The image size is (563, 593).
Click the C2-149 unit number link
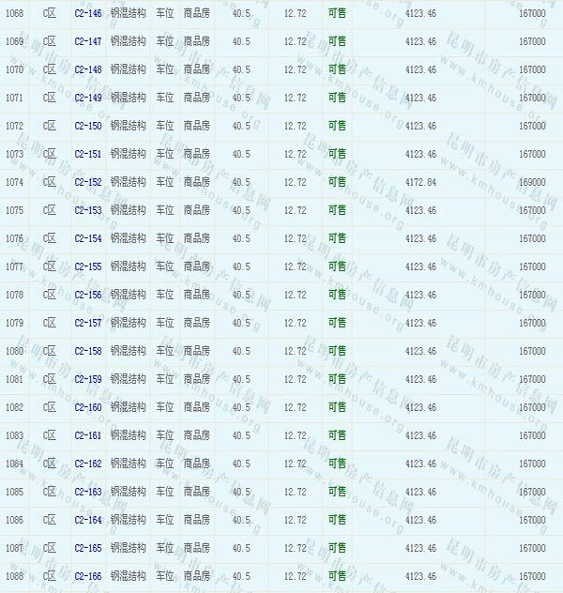coord(87,98)
